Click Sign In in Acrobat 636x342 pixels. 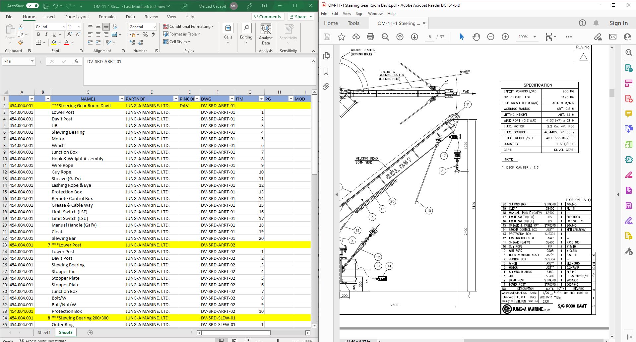618,23
